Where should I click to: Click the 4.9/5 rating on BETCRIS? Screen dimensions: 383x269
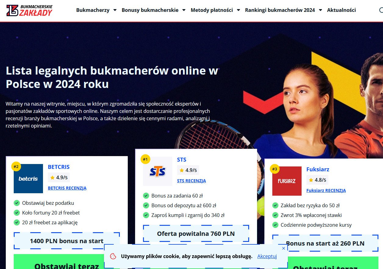(x=59, y=177)
